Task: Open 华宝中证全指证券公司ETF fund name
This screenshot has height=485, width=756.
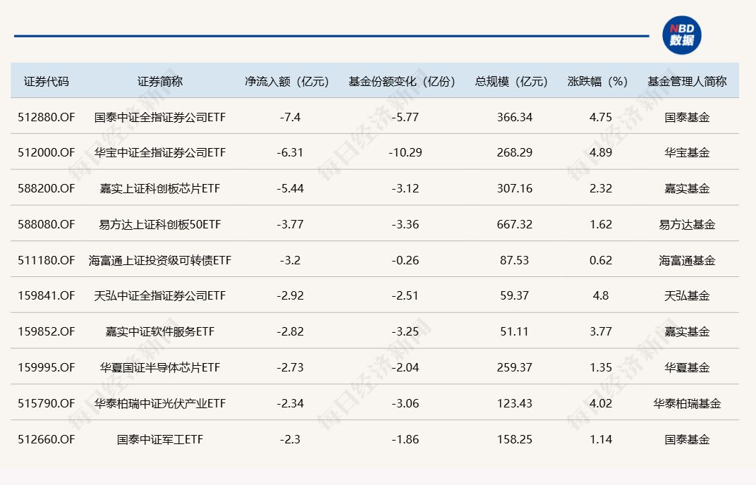Action: (x=159, y=153)
